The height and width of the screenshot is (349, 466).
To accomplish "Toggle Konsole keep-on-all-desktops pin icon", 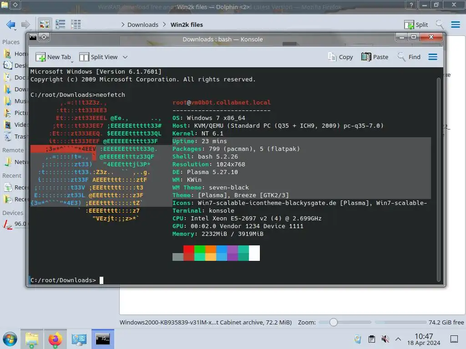I will pyautogui.click(x=44, y=37).
